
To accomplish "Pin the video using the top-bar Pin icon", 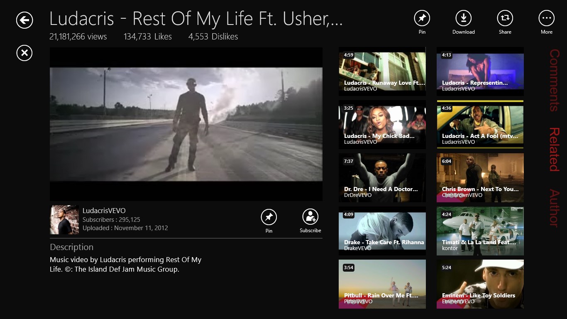I will (422, 18).
